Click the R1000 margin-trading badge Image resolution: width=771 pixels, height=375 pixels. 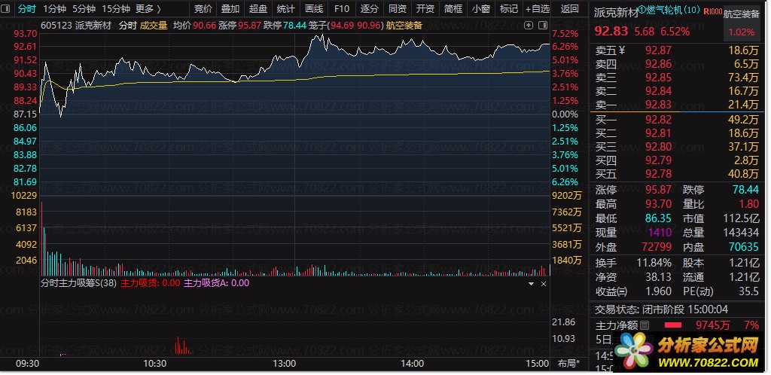point(712,12)
